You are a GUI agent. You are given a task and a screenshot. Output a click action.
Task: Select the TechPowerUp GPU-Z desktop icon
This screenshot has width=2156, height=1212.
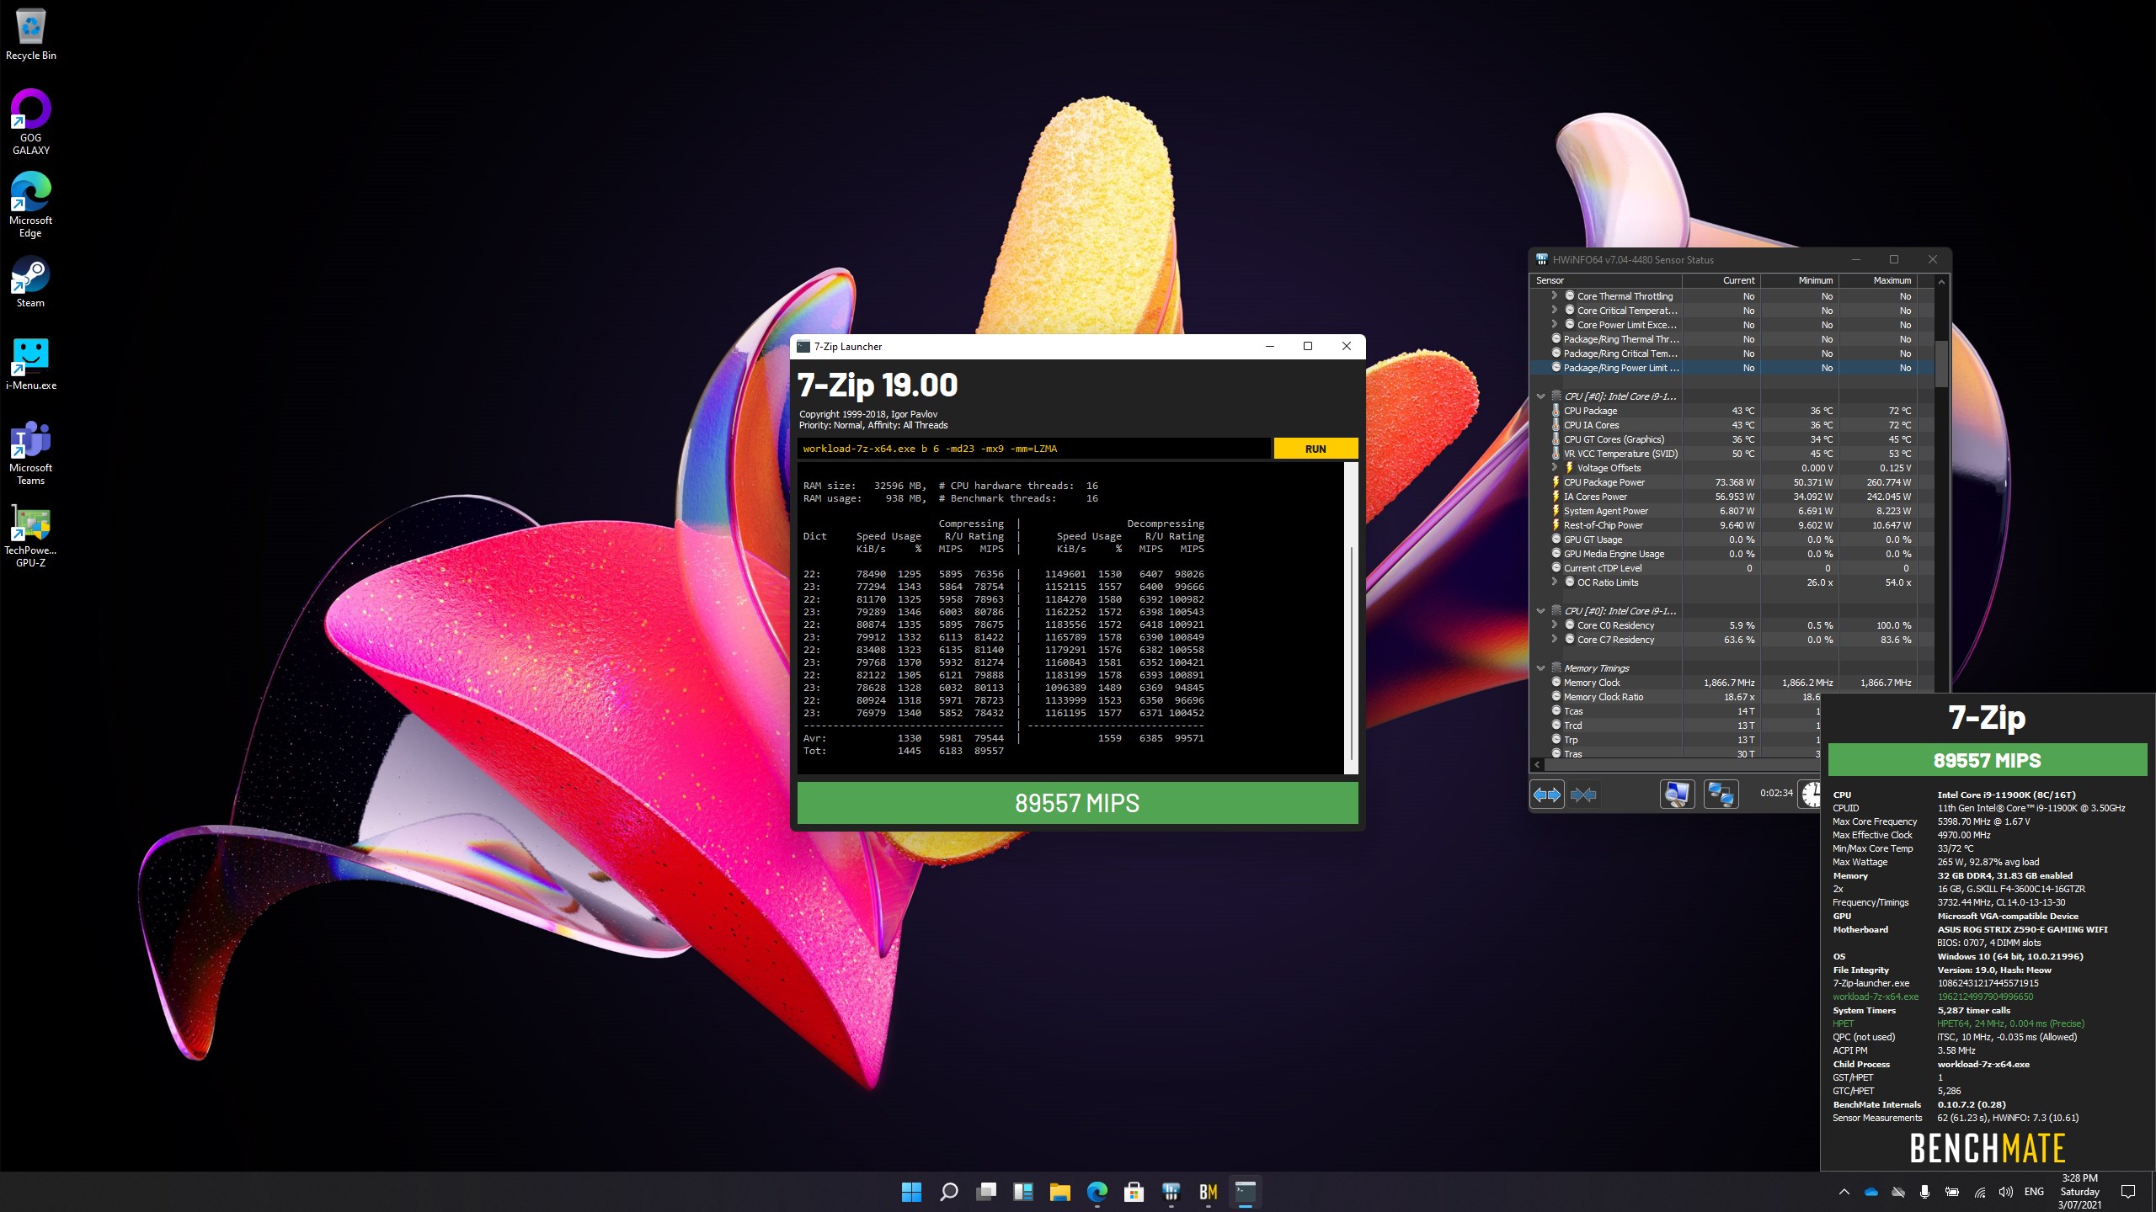click(31, 536)
